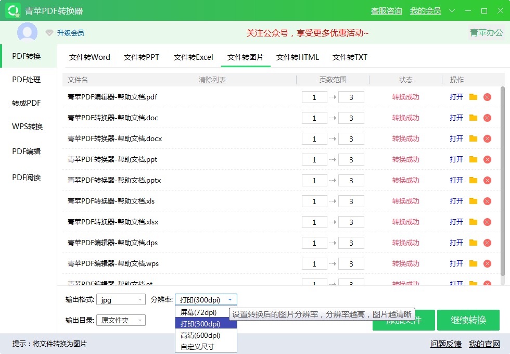Screen dimensions: 510x354
Task: Choose 高清(600dpi) from the resolution list
Action: pos(206,335)
